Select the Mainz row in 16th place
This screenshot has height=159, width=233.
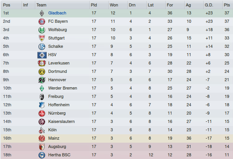(x=117, y=139)
